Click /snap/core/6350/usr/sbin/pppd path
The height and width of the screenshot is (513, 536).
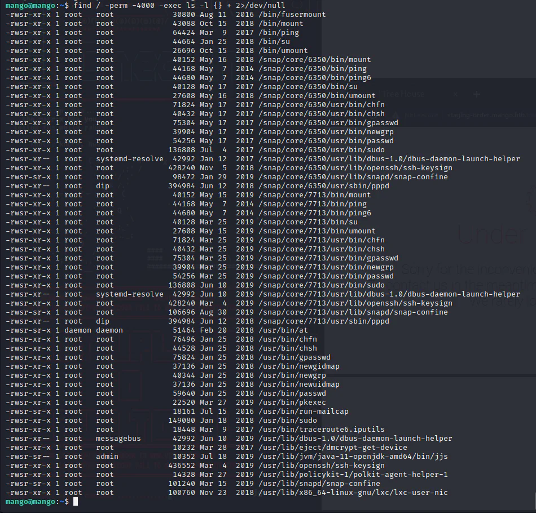(x=324, y=186)
